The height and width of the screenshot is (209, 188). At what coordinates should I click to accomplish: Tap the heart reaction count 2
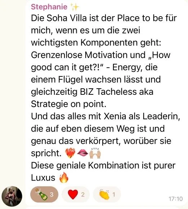(x=83, y=195)
